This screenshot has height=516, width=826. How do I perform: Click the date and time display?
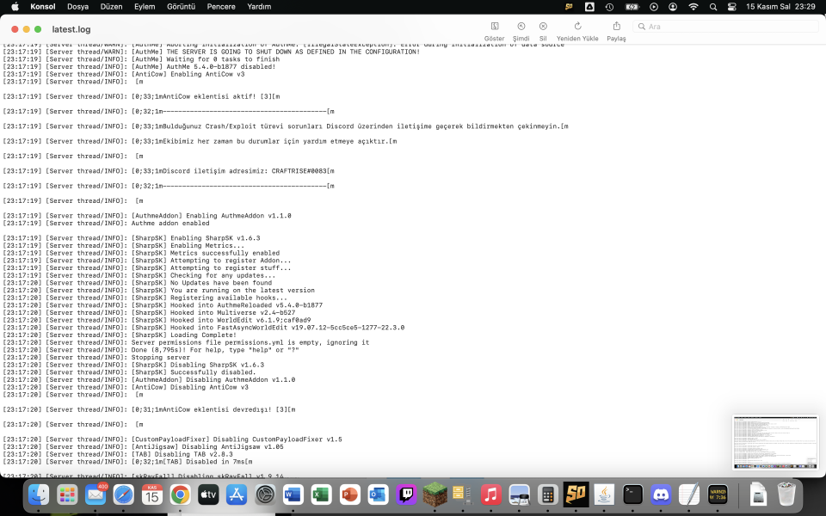pos(783,7)
